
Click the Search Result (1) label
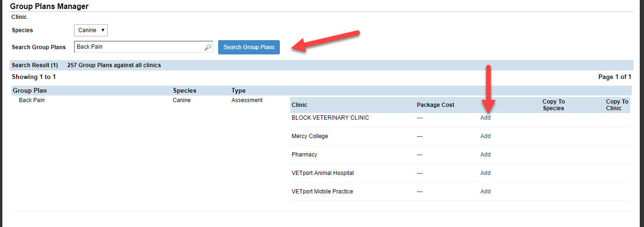coord(35,65)
